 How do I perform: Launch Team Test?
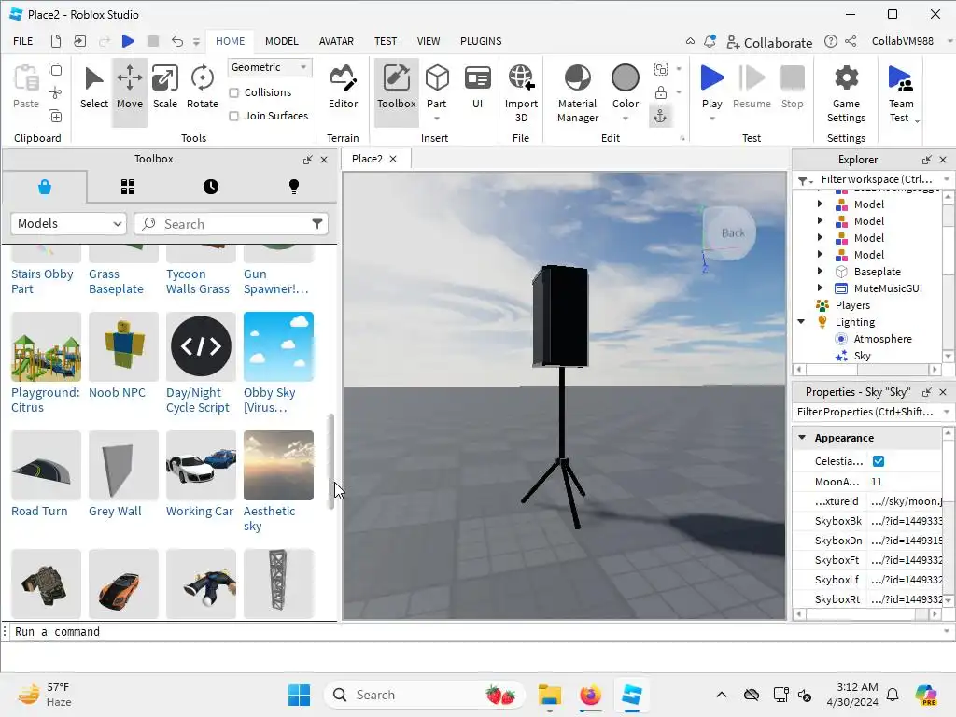tap(900, 91)
